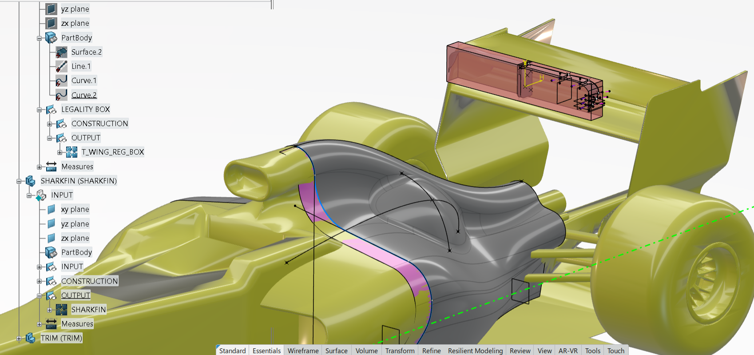This screenshot has width=754, height=355.
Task: Switch to the Wireframe tab
Action: (x=303, y=351)
